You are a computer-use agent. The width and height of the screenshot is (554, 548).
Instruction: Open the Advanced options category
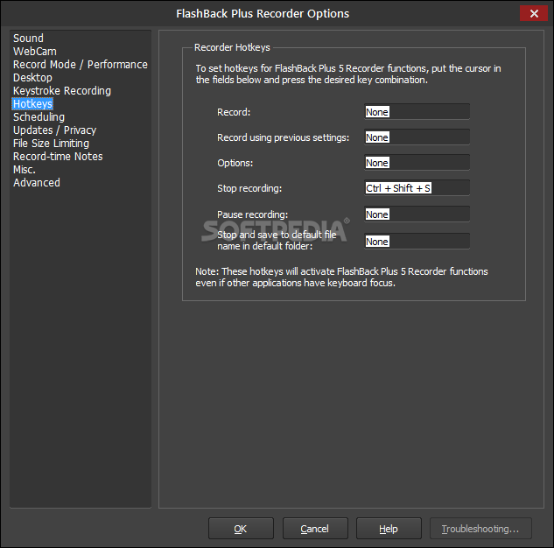[37, 183]
